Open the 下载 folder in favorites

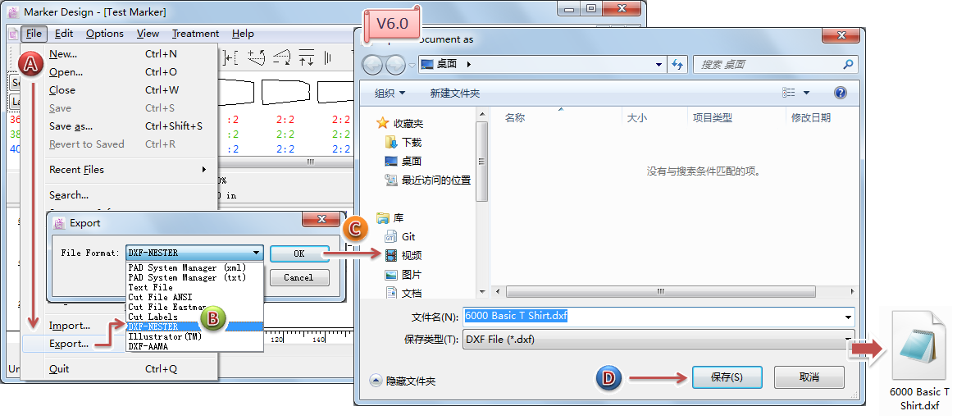pyautogui.click(x=411, y=142)
